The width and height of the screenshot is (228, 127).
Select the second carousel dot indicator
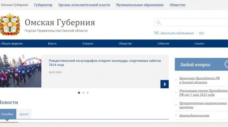83,93
